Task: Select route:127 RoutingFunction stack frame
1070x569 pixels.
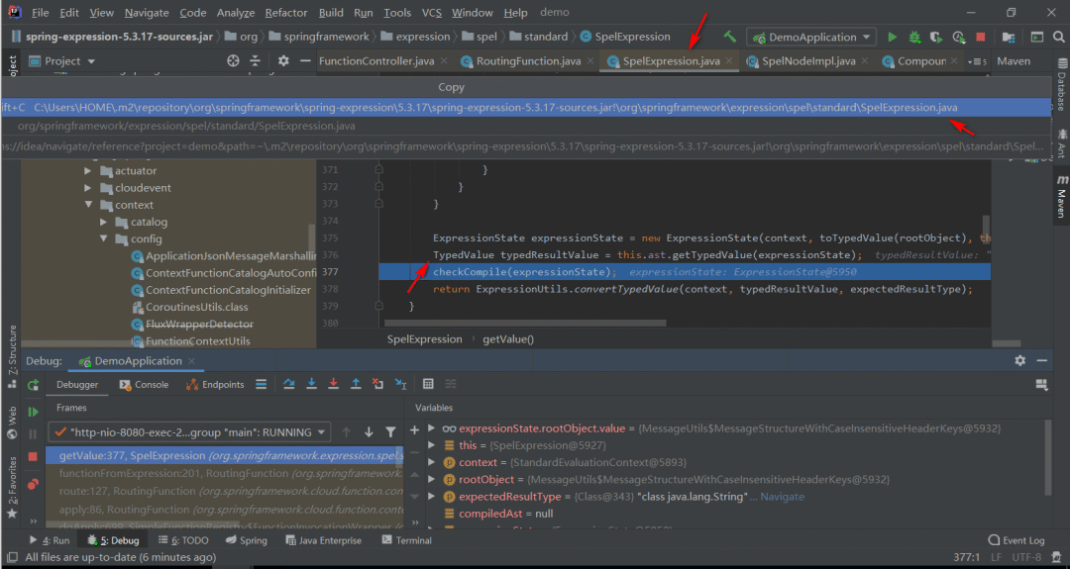Action: pyautogui.click(x=225, y=491)
